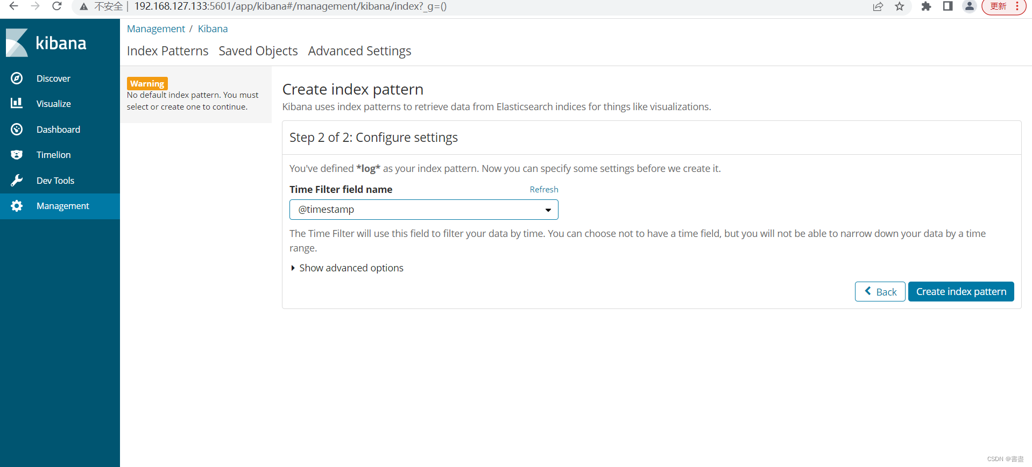Open the browser extensions puzzle icon
The height and width of the screenshot is (467, 1032).
[x=926, y=6]
